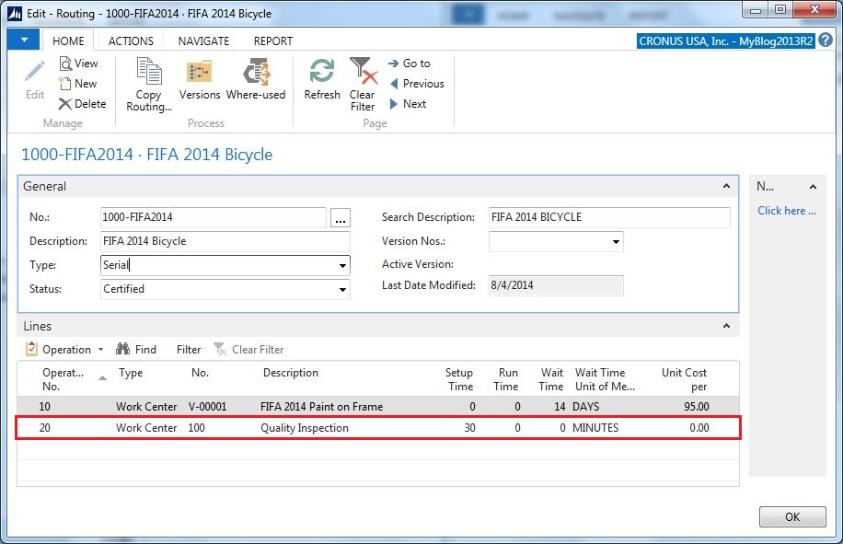
Task: Switch to the ACTIONS ribbon tab
Action: click(131, 41)
